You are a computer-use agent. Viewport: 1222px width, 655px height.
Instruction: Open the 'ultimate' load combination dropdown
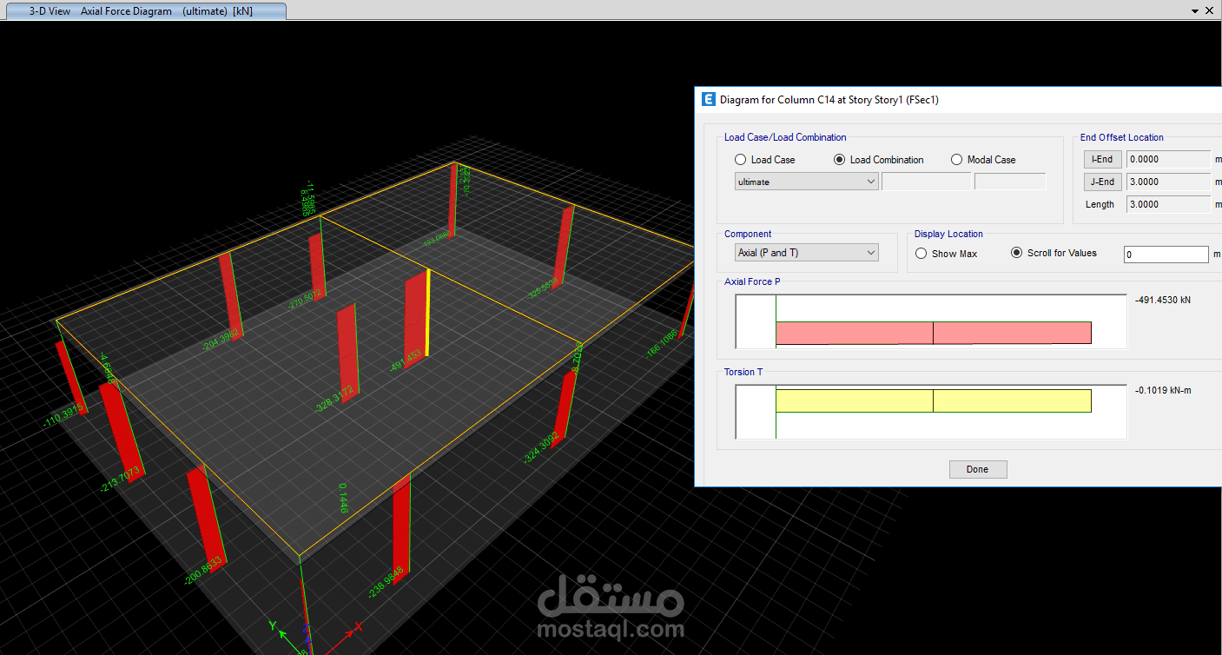(x=807, y=182)
